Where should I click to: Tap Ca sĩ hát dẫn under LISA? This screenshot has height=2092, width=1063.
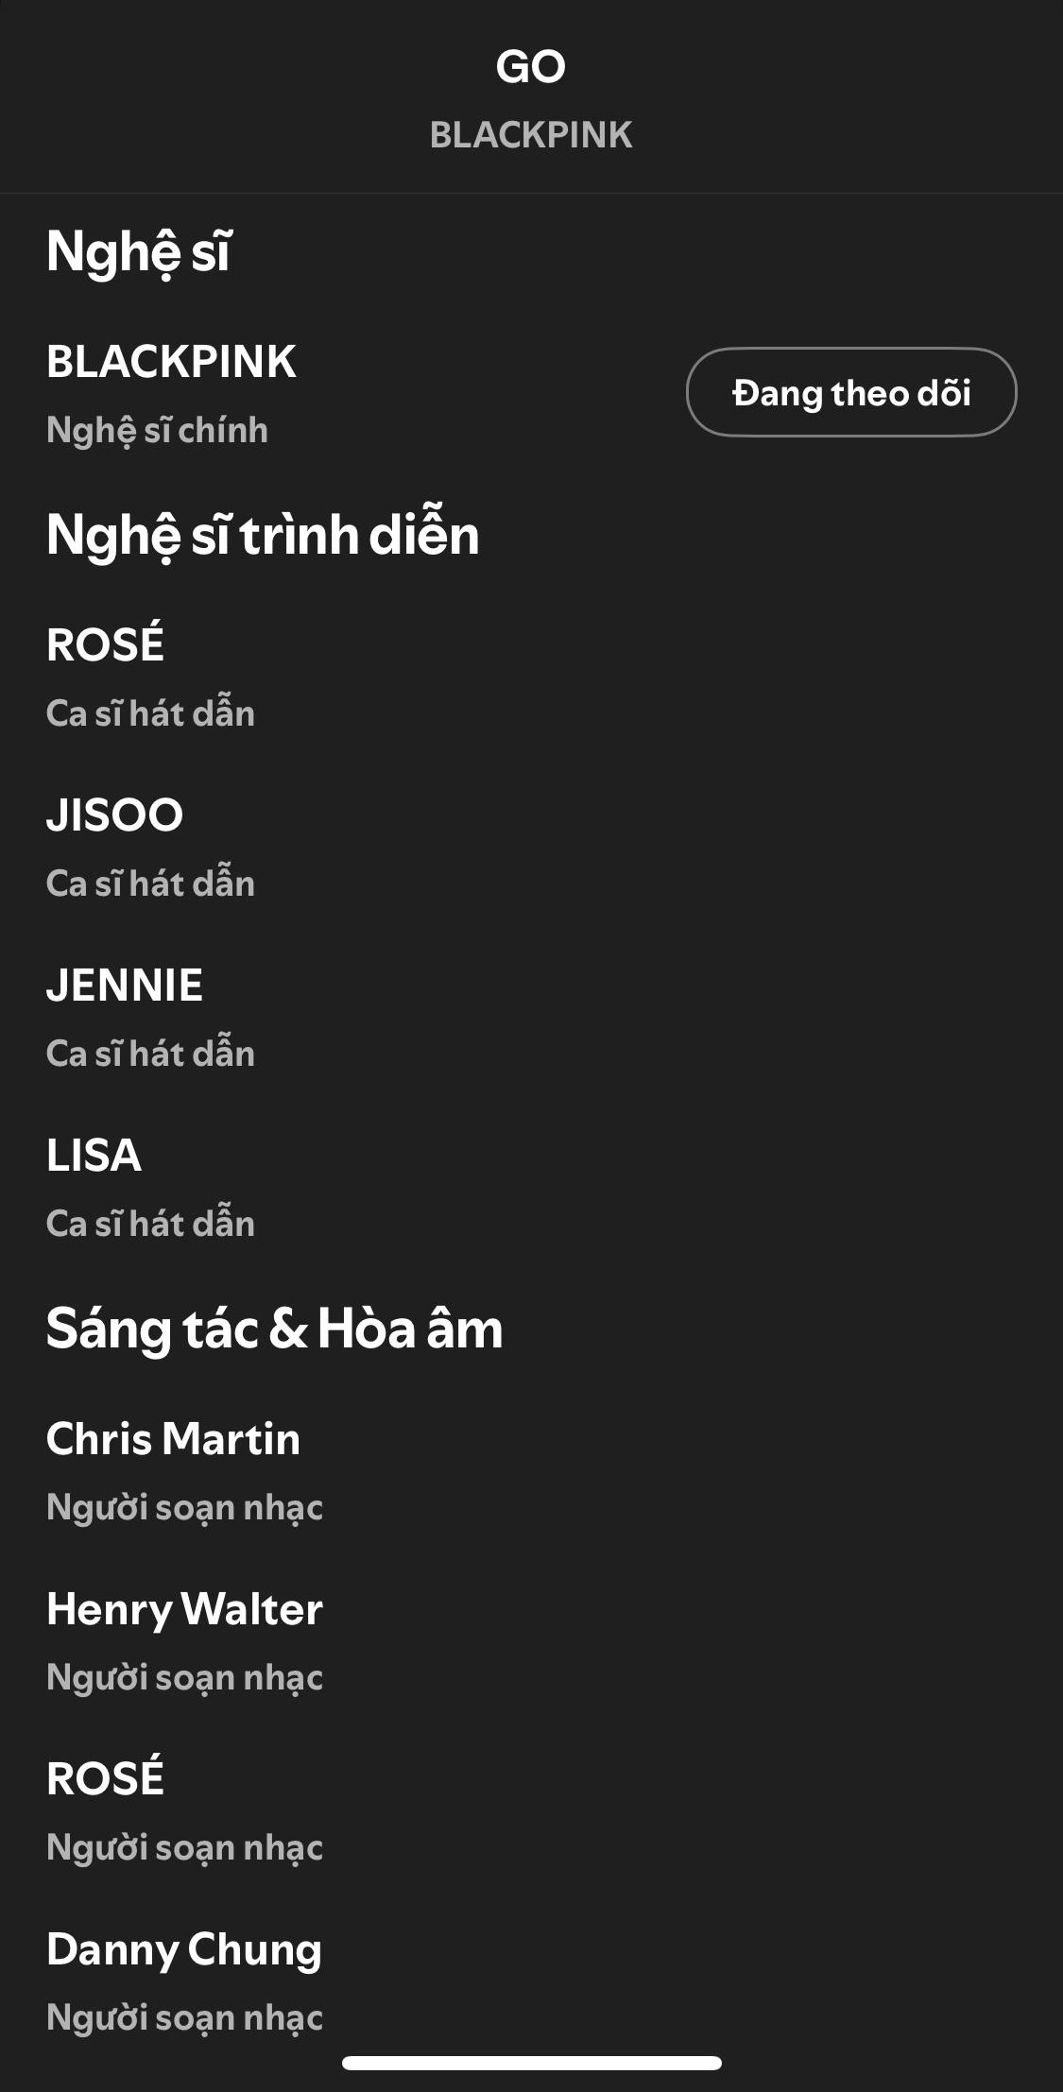point(151,1224)
